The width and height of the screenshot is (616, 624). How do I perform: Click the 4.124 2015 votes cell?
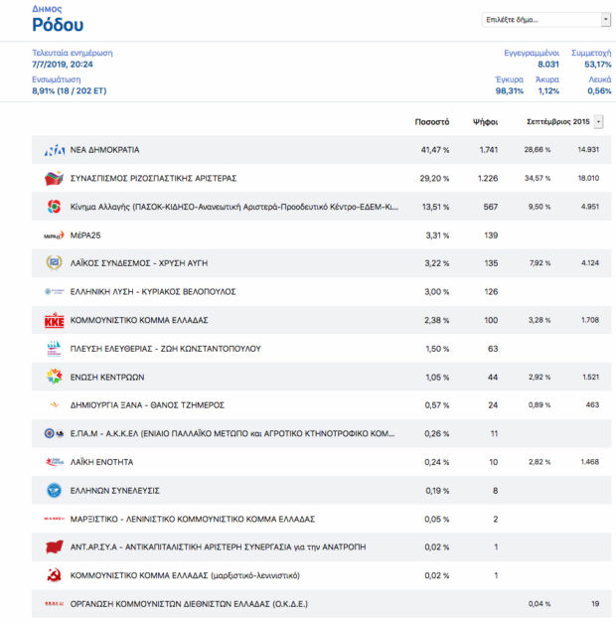[x=590, y=263]
